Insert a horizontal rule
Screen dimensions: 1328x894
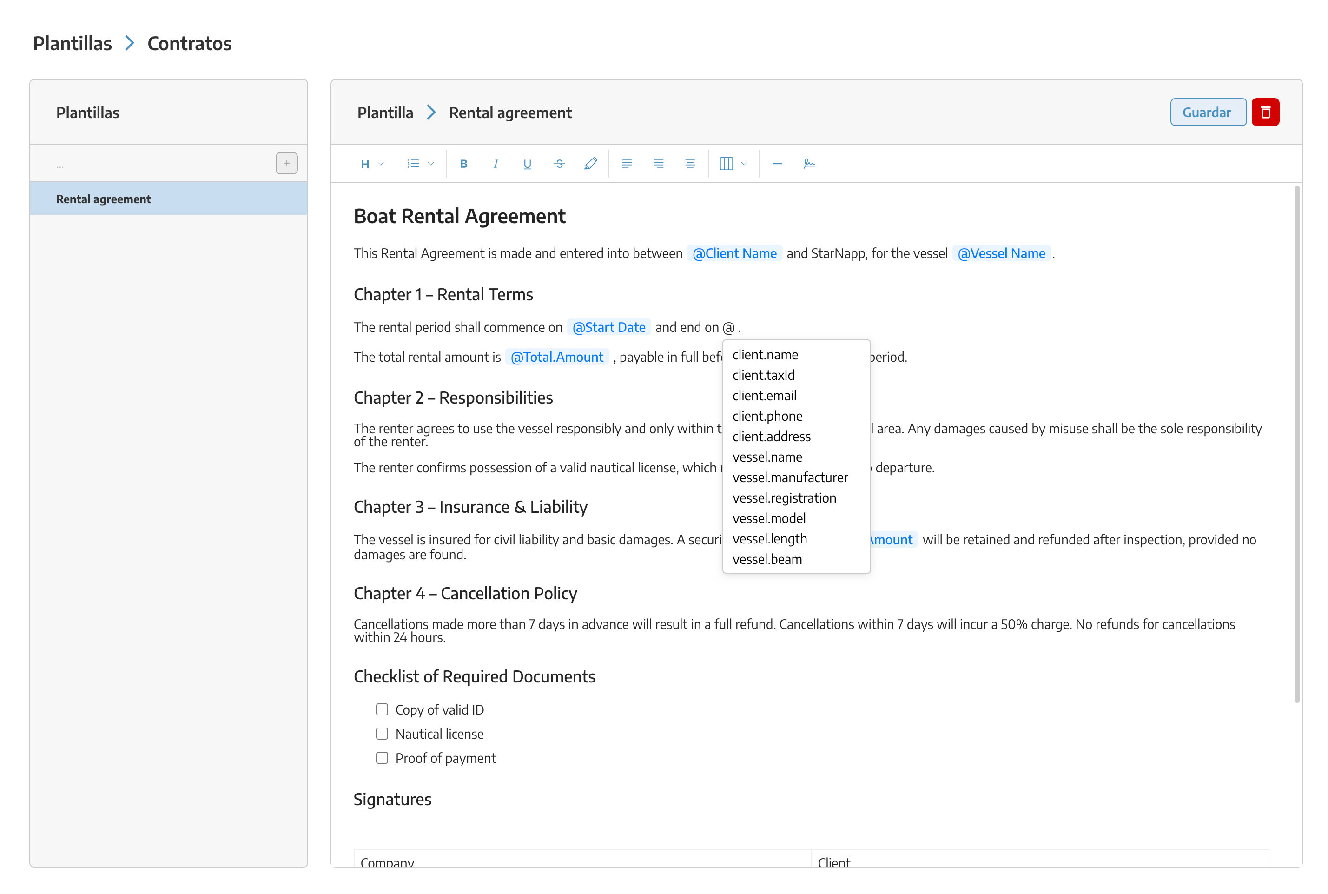(x=778, y=164)
